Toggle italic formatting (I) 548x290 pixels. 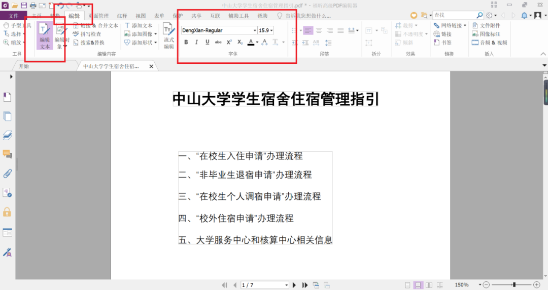coord(196,42)
